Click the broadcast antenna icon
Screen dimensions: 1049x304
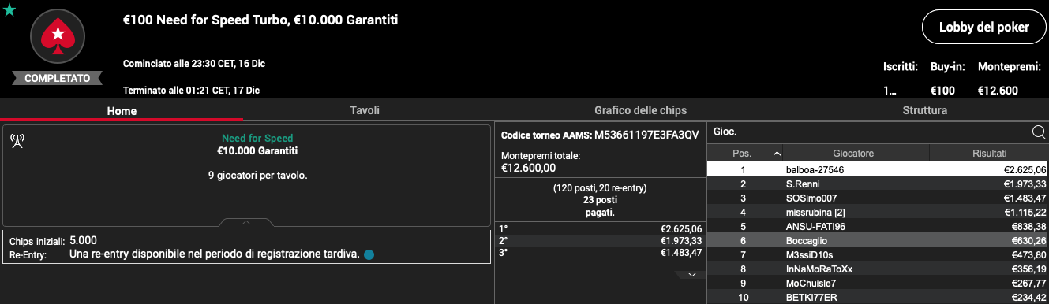pos(17,141)
